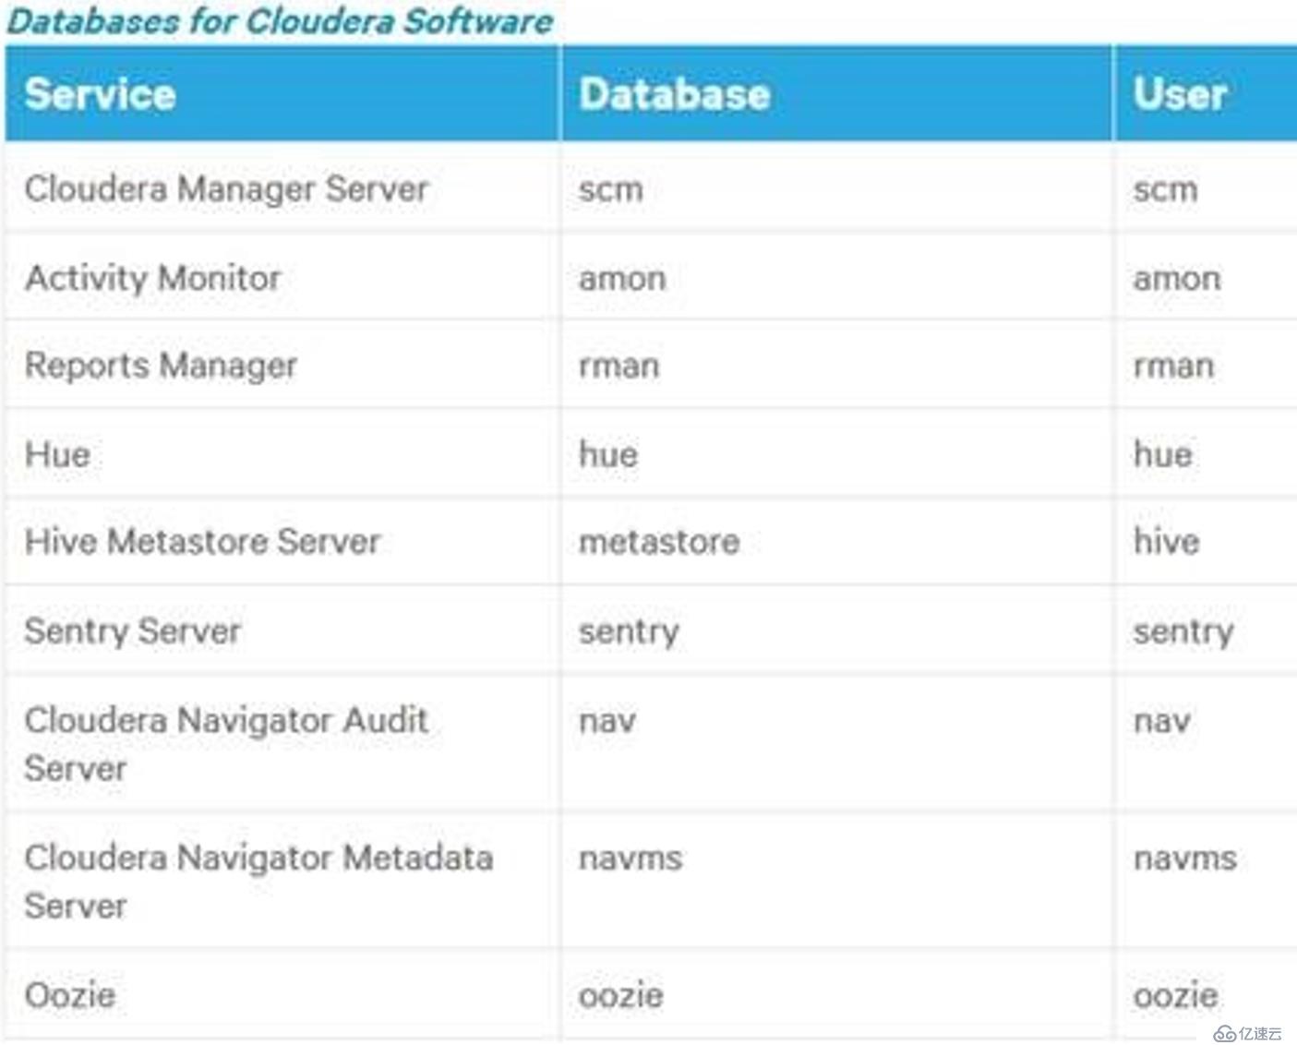Click scm in the Database column

point(610,189)
